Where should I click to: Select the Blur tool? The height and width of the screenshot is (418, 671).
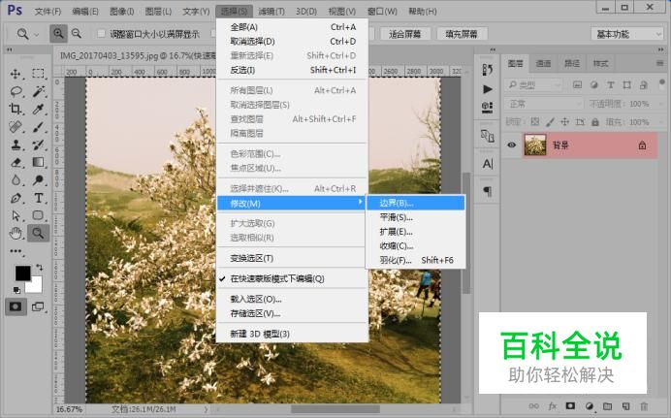[16, 180]
